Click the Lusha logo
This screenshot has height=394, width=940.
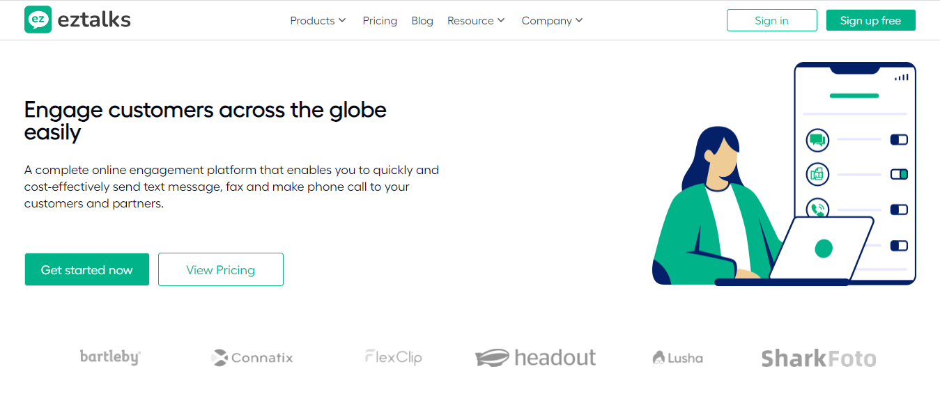pyautogui.click(x=677, y=358)
